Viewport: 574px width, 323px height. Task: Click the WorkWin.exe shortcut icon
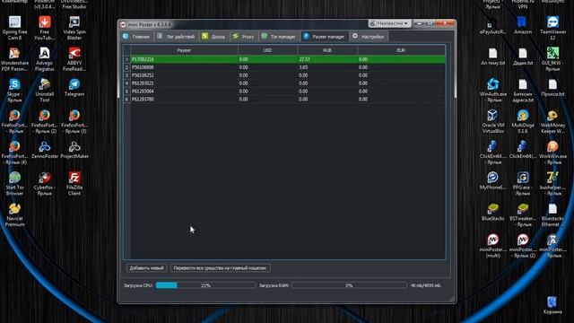pos(552,153)
